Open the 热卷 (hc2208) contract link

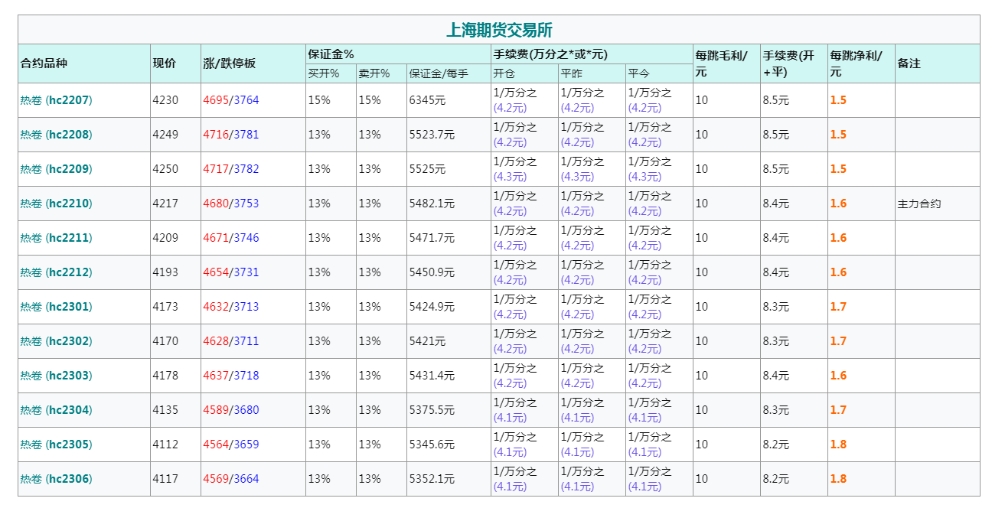(x=56, y=135)
